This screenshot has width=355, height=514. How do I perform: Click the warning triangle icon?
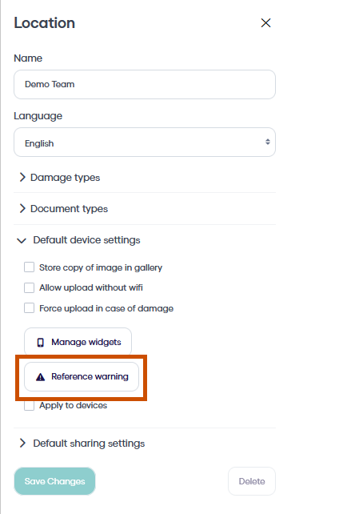[x=40, y=377]
